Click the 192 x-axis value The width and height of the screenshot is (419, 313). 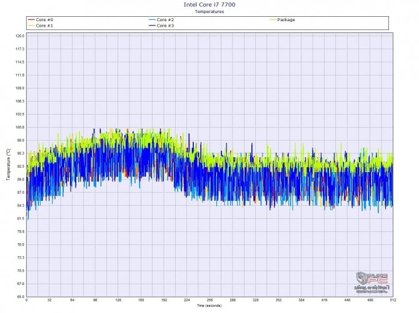pos(164,300)
